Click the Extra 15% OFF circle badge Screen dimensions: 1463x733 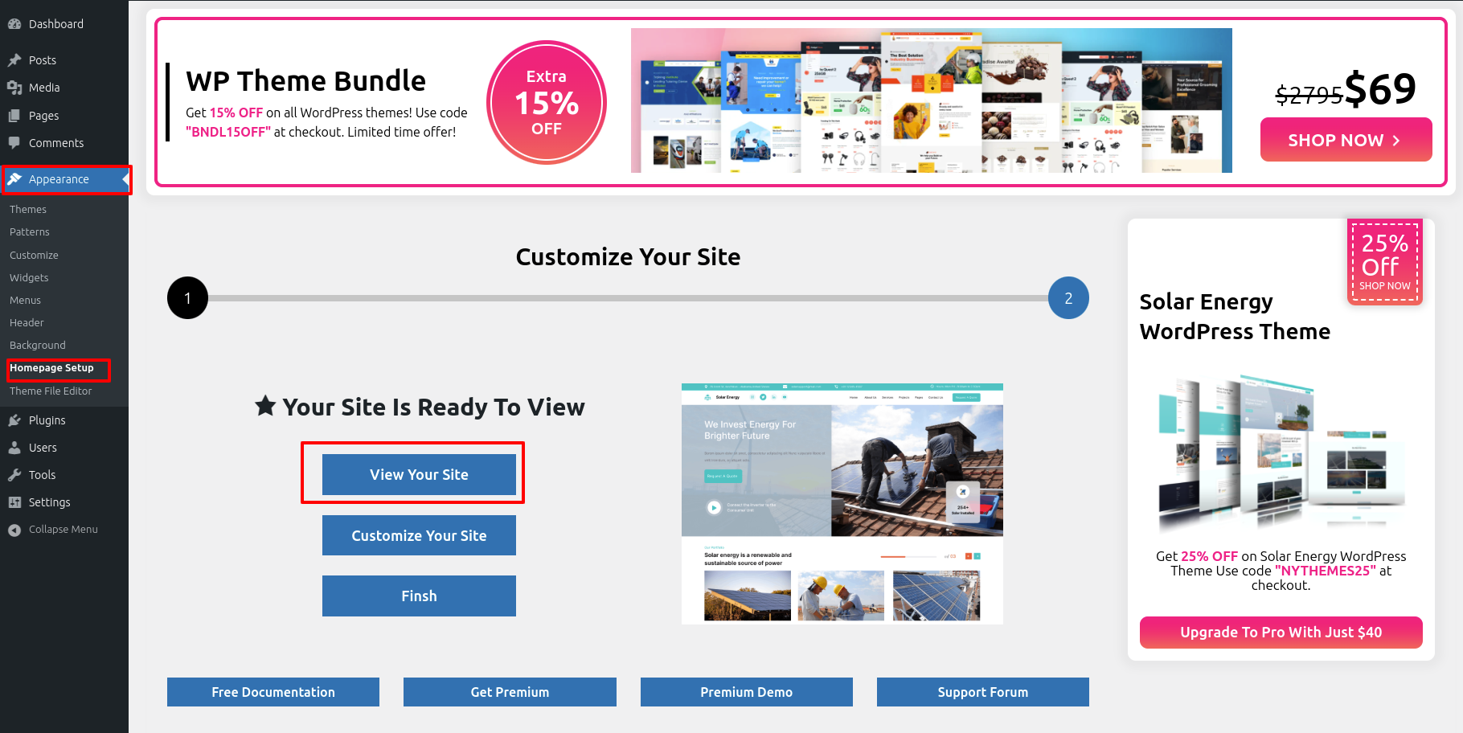pos(547,102)
